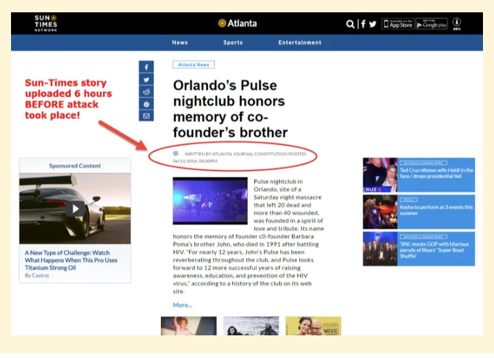Click the More... link under the article
The width and height of the screenshot is (494, 358).
(182, 305)
